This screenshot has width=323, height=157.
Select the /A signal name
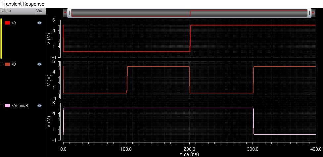click(14, 23)
